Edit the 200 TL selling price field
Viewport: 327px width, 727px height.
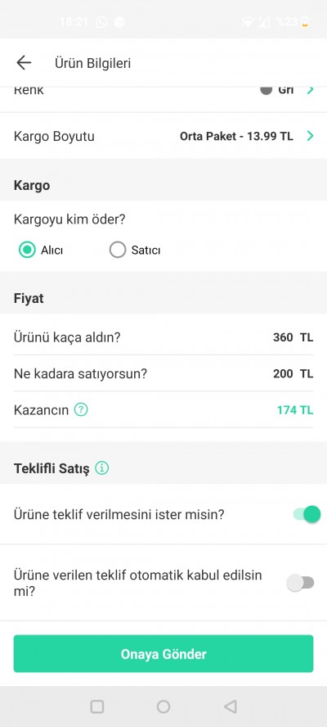pos(293,373)
